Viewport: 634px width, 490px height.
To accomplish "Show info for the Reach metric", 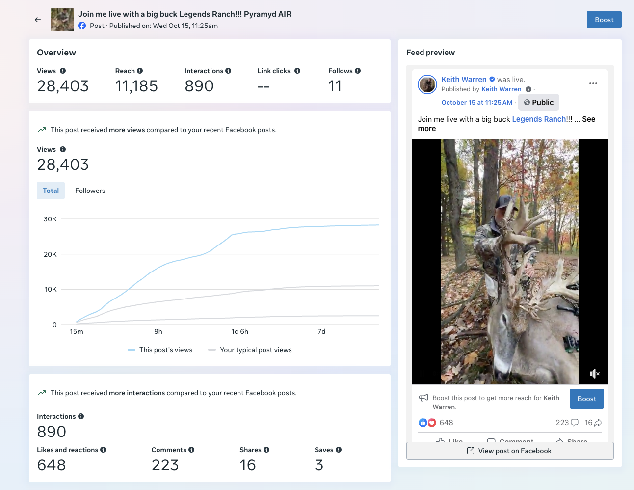I will coord(140,71).
